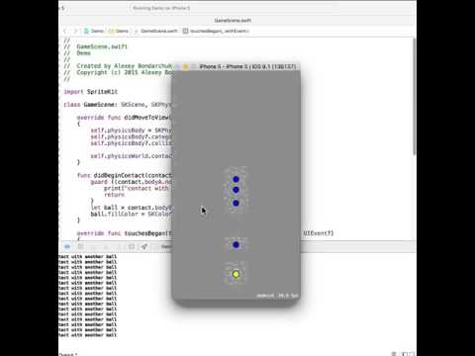Screen dimensions: 475x356
Task: Click the 'self.physicsWorld.contact' code line
Action: coord(132,156)
